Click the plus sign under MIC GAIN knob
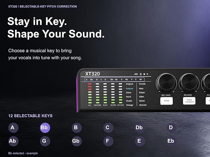This screenshot has height=157, width=210. click(x=174, y=91)
